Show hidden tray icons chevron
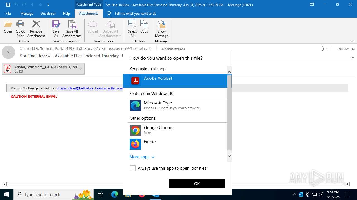 click(294, 194)
